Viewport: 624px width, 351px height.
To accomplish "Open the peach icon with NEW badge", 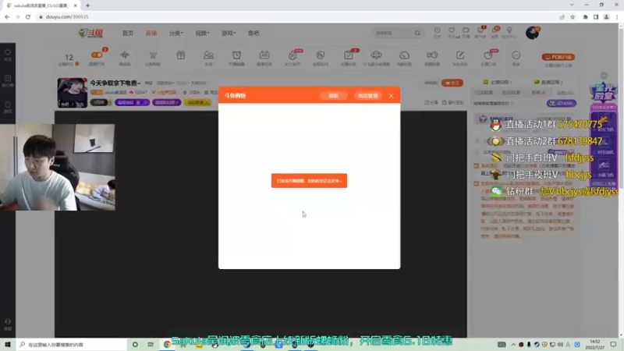I will tap(488, 57).
